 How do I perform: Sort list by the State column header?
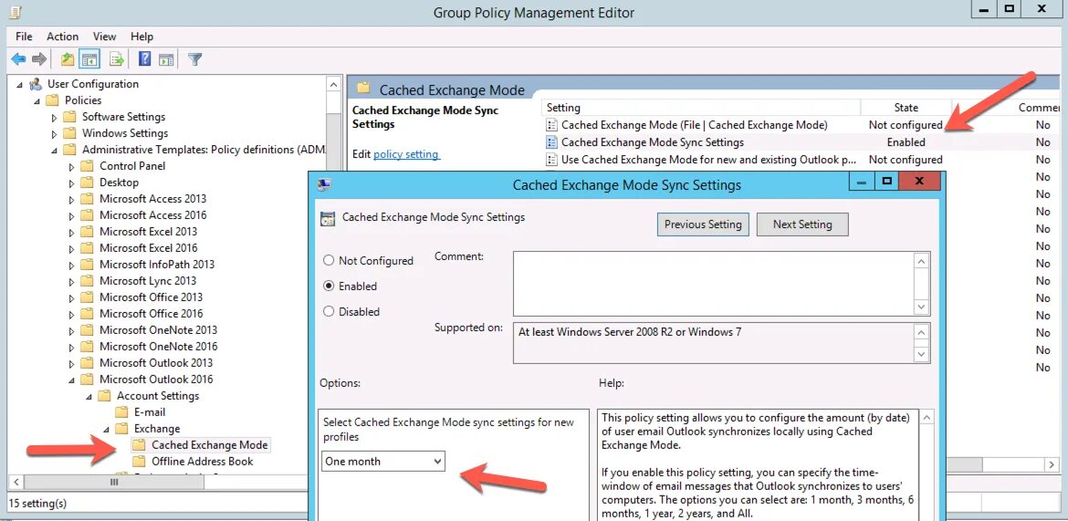point(906,108)
